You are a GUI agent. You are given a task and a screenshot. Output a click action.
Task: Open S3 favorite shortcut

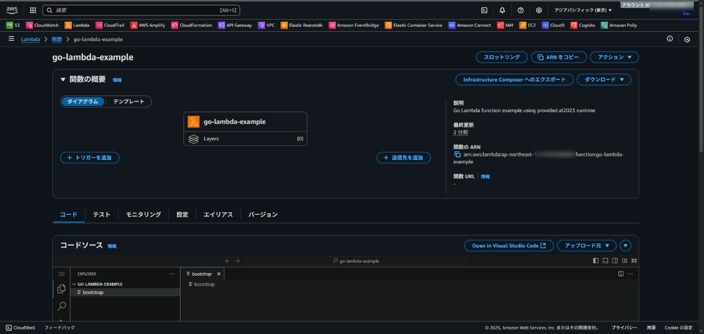13,25
